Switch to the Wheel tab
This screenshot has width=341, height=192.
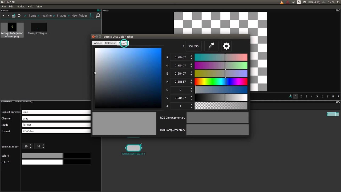pyautogui.click(x=98, y=43)
